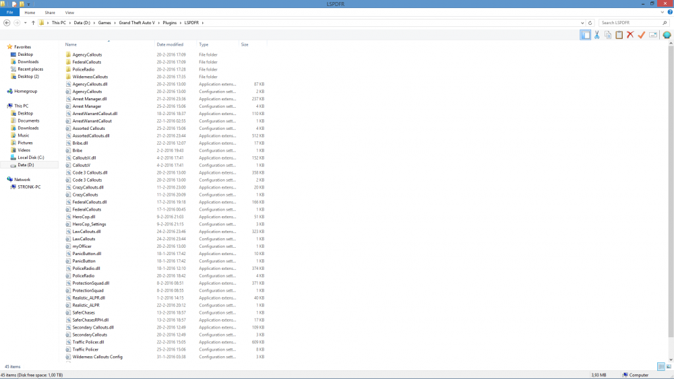Toggle the navigation pane layout icon
This screenshot has height=379, width=674.
pyautogui.click(x=585, y=35)
